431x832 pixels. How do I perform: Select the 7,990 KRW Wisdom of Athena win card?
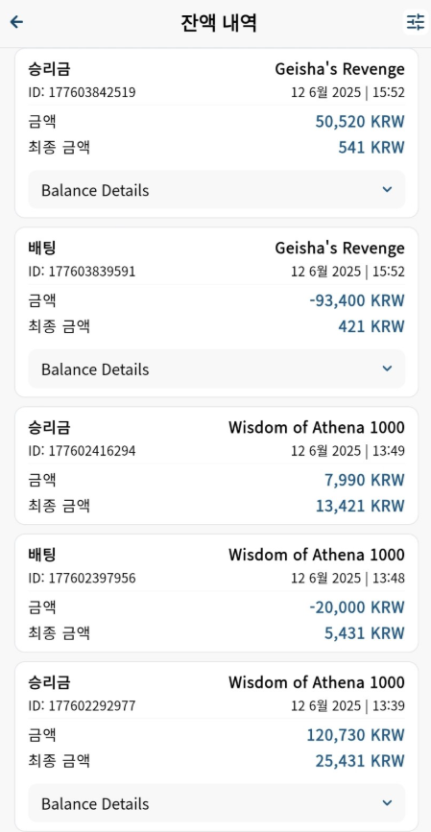click(217, 465)
